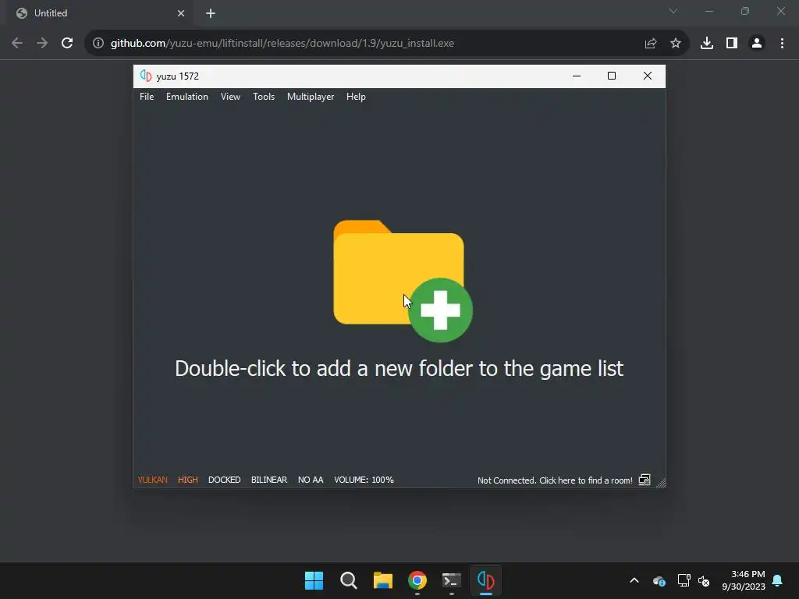Bookmark this page with the star icon

(x=676, y=44)
